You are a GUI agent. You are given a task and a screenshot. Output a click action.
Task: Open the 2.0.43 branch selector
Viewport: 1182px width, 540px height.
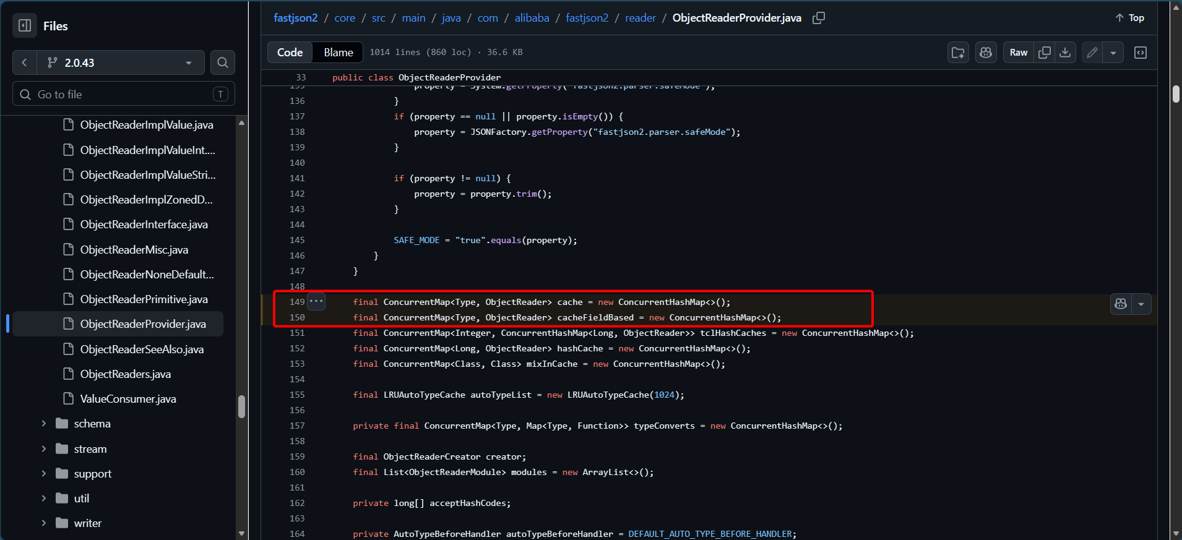click(x=120, y=62)
